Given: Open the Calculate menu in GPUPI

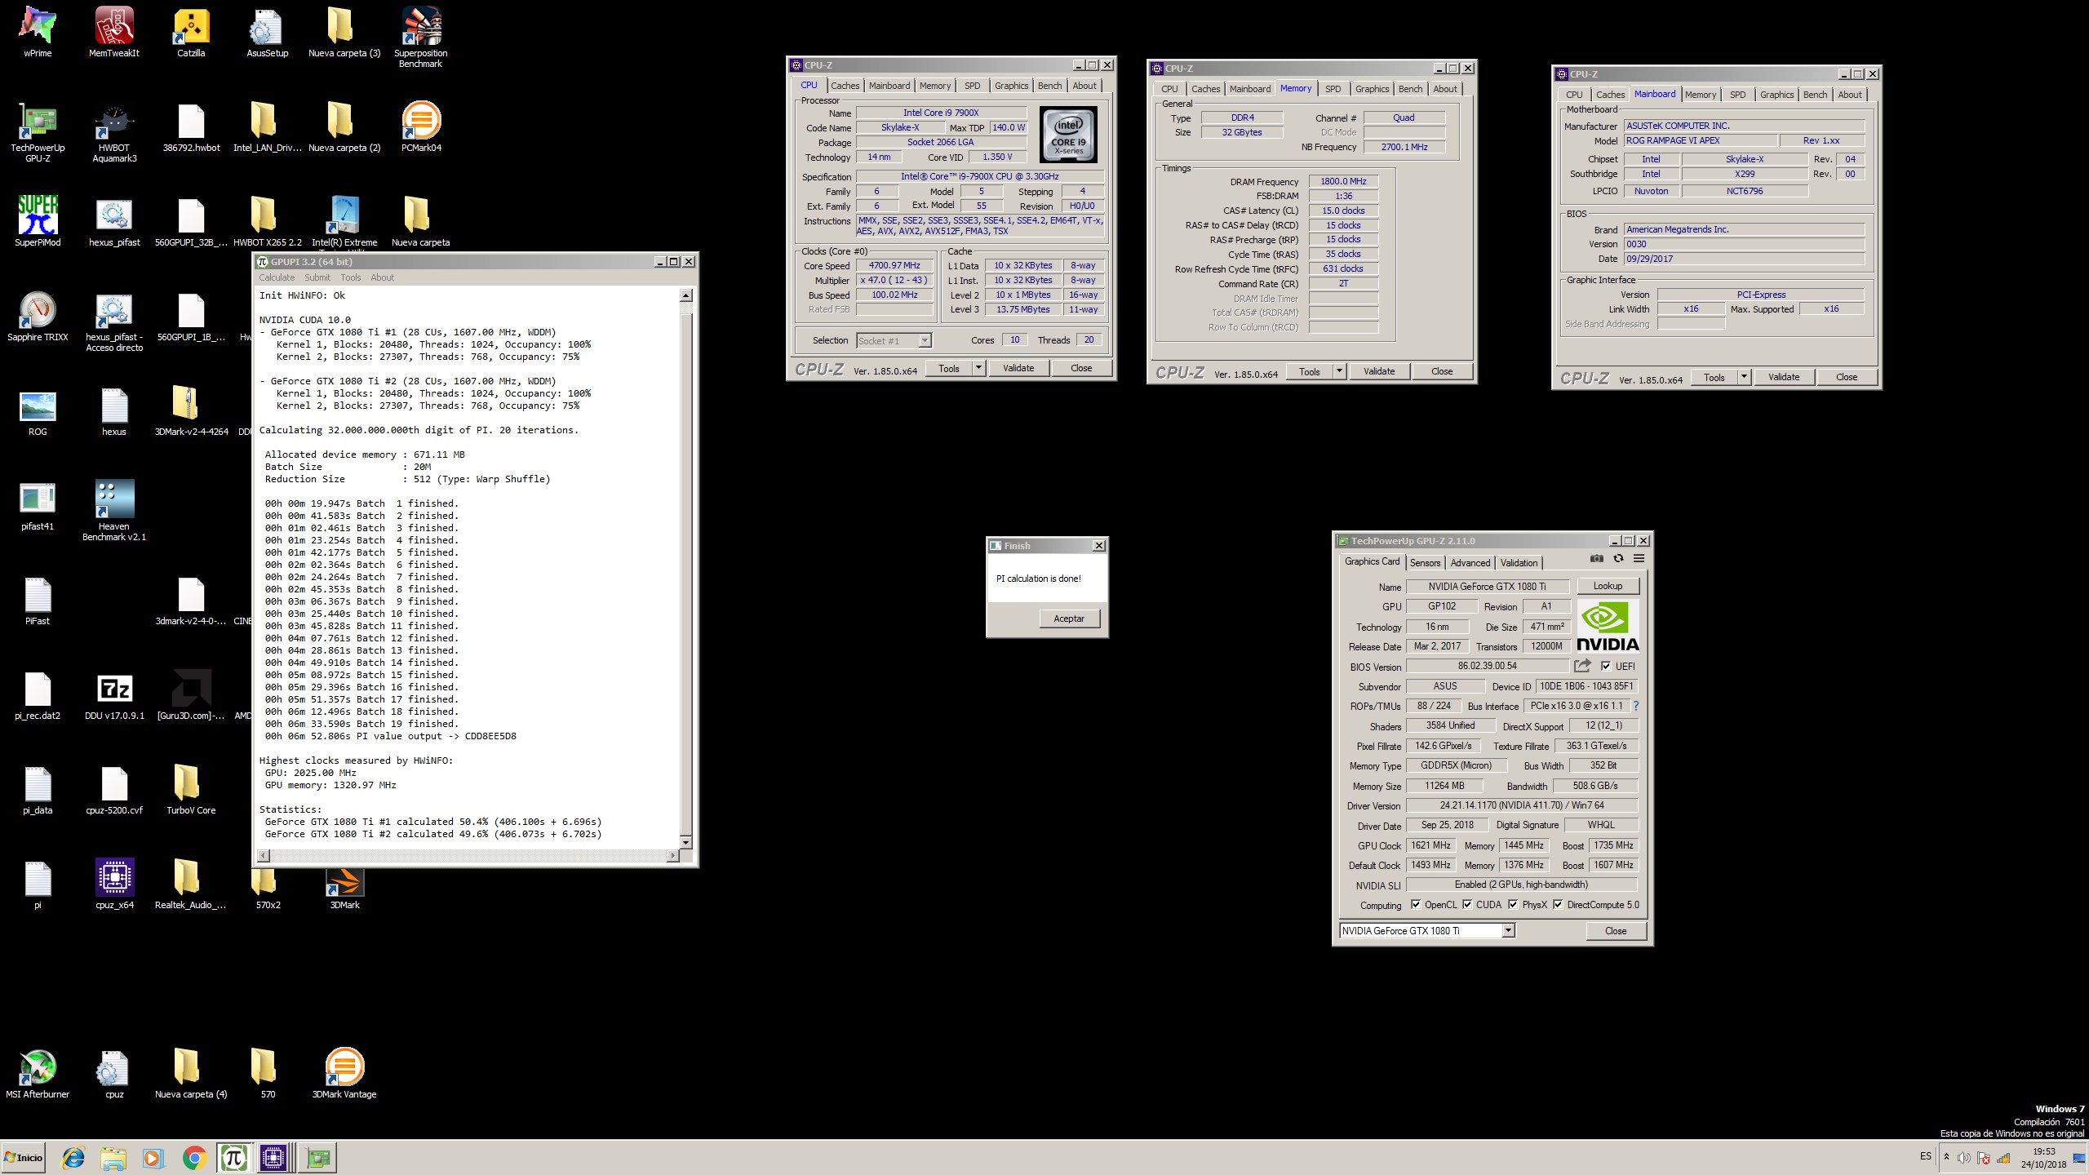Looking at the screenshot, I should (x=277, y=277).
